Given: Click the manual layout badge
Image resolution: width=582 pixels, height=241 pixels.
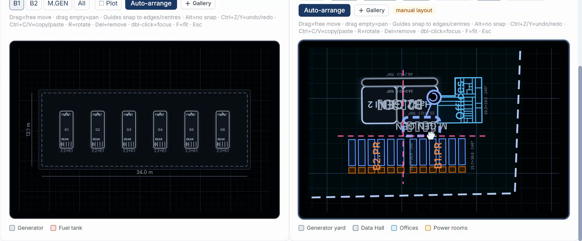Looking at the screenshot, I should pyautogui.click(x=414, y=10).
